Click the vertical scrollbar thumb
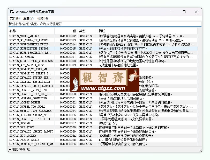The width and height of the screenshot is (210, 160). 200,75
